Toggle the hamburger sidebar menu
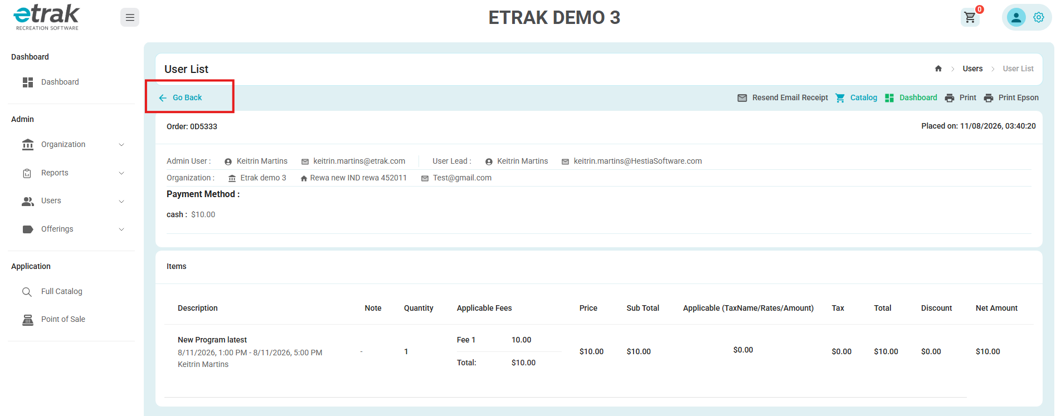Screen dimensions: 1056x416 (130, 17)
